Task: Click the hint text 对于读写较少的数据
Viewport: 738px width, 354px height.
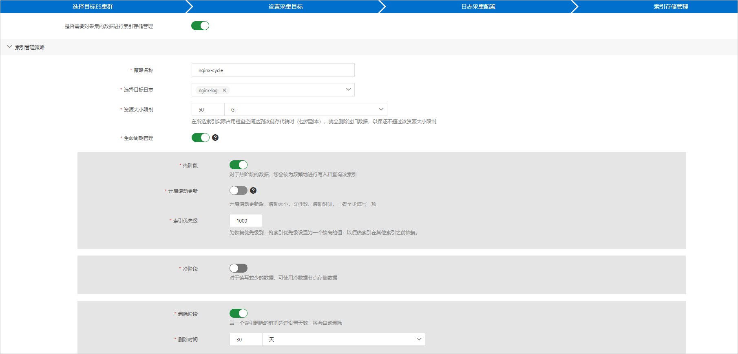Action: [283, 278]
